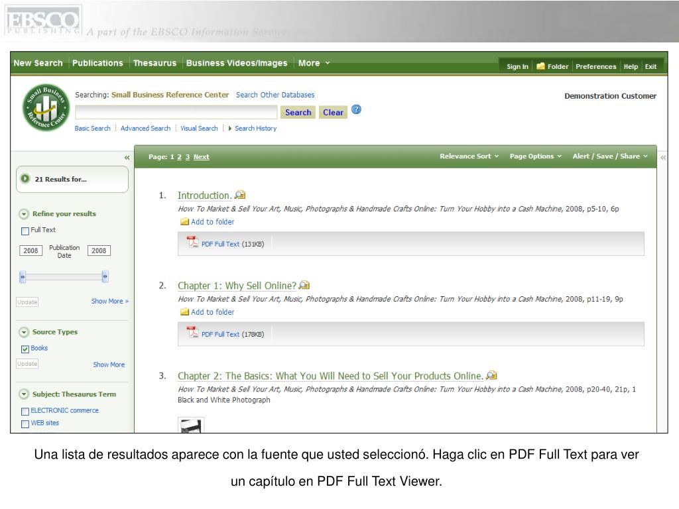
Task: Click the Folder icon in top bar
Action: tap(540, 66)
